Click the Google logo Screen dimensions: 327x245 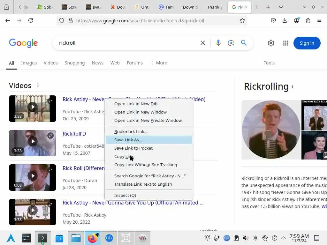[23, 43]
